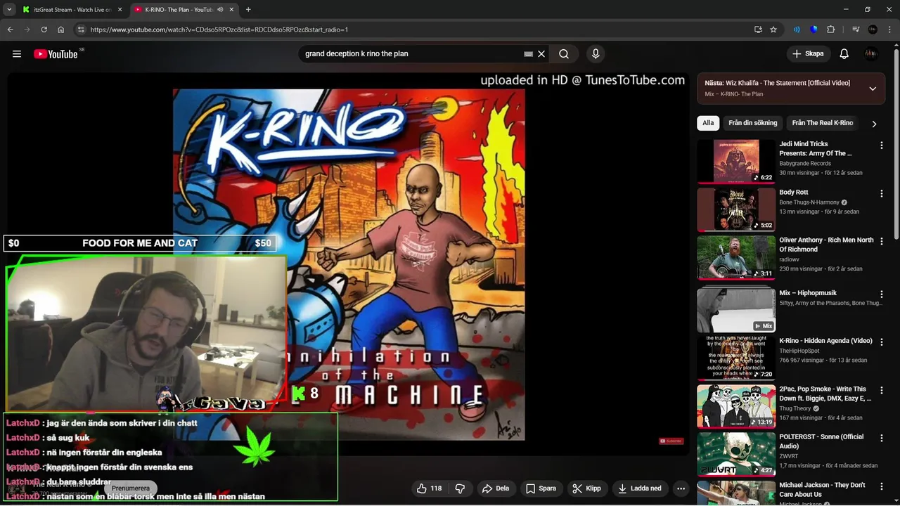Select Från din sökning filter chip
The height and width of the screenshot is (506, 900).
(x=752, y=123)
